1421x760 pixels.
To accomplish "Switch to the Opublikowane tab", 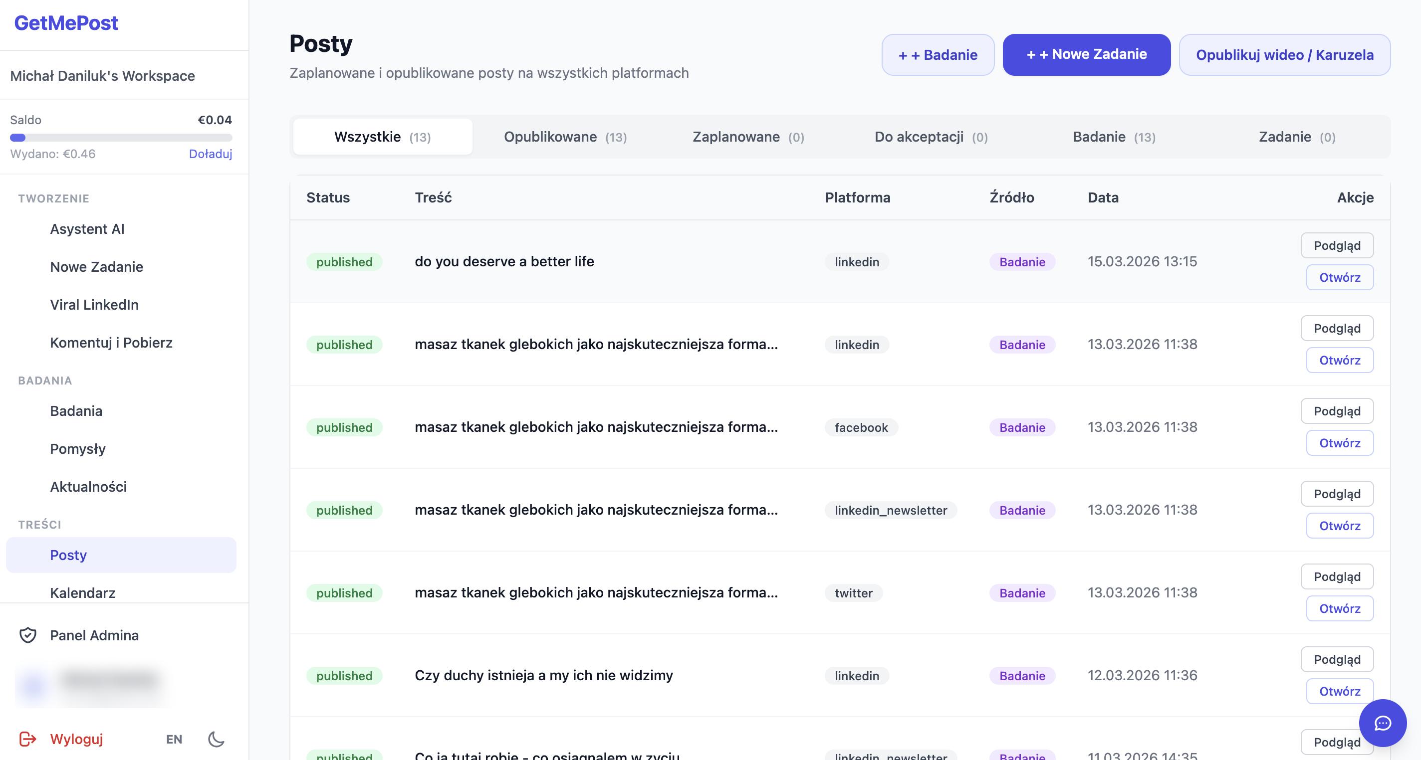I will (564, 137).
